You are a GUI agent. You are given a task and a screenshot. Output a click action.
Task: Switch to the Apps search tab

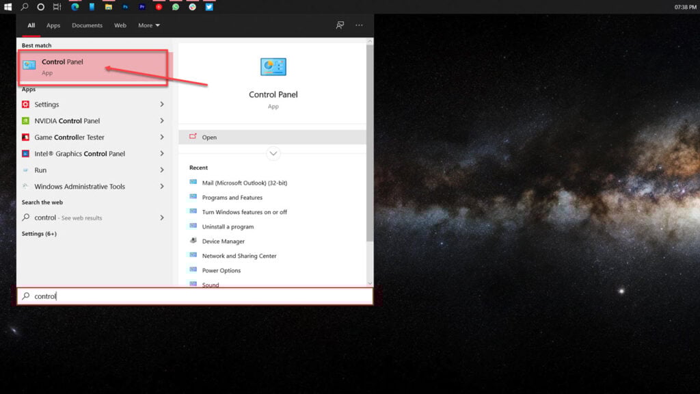tap(53, 25)
